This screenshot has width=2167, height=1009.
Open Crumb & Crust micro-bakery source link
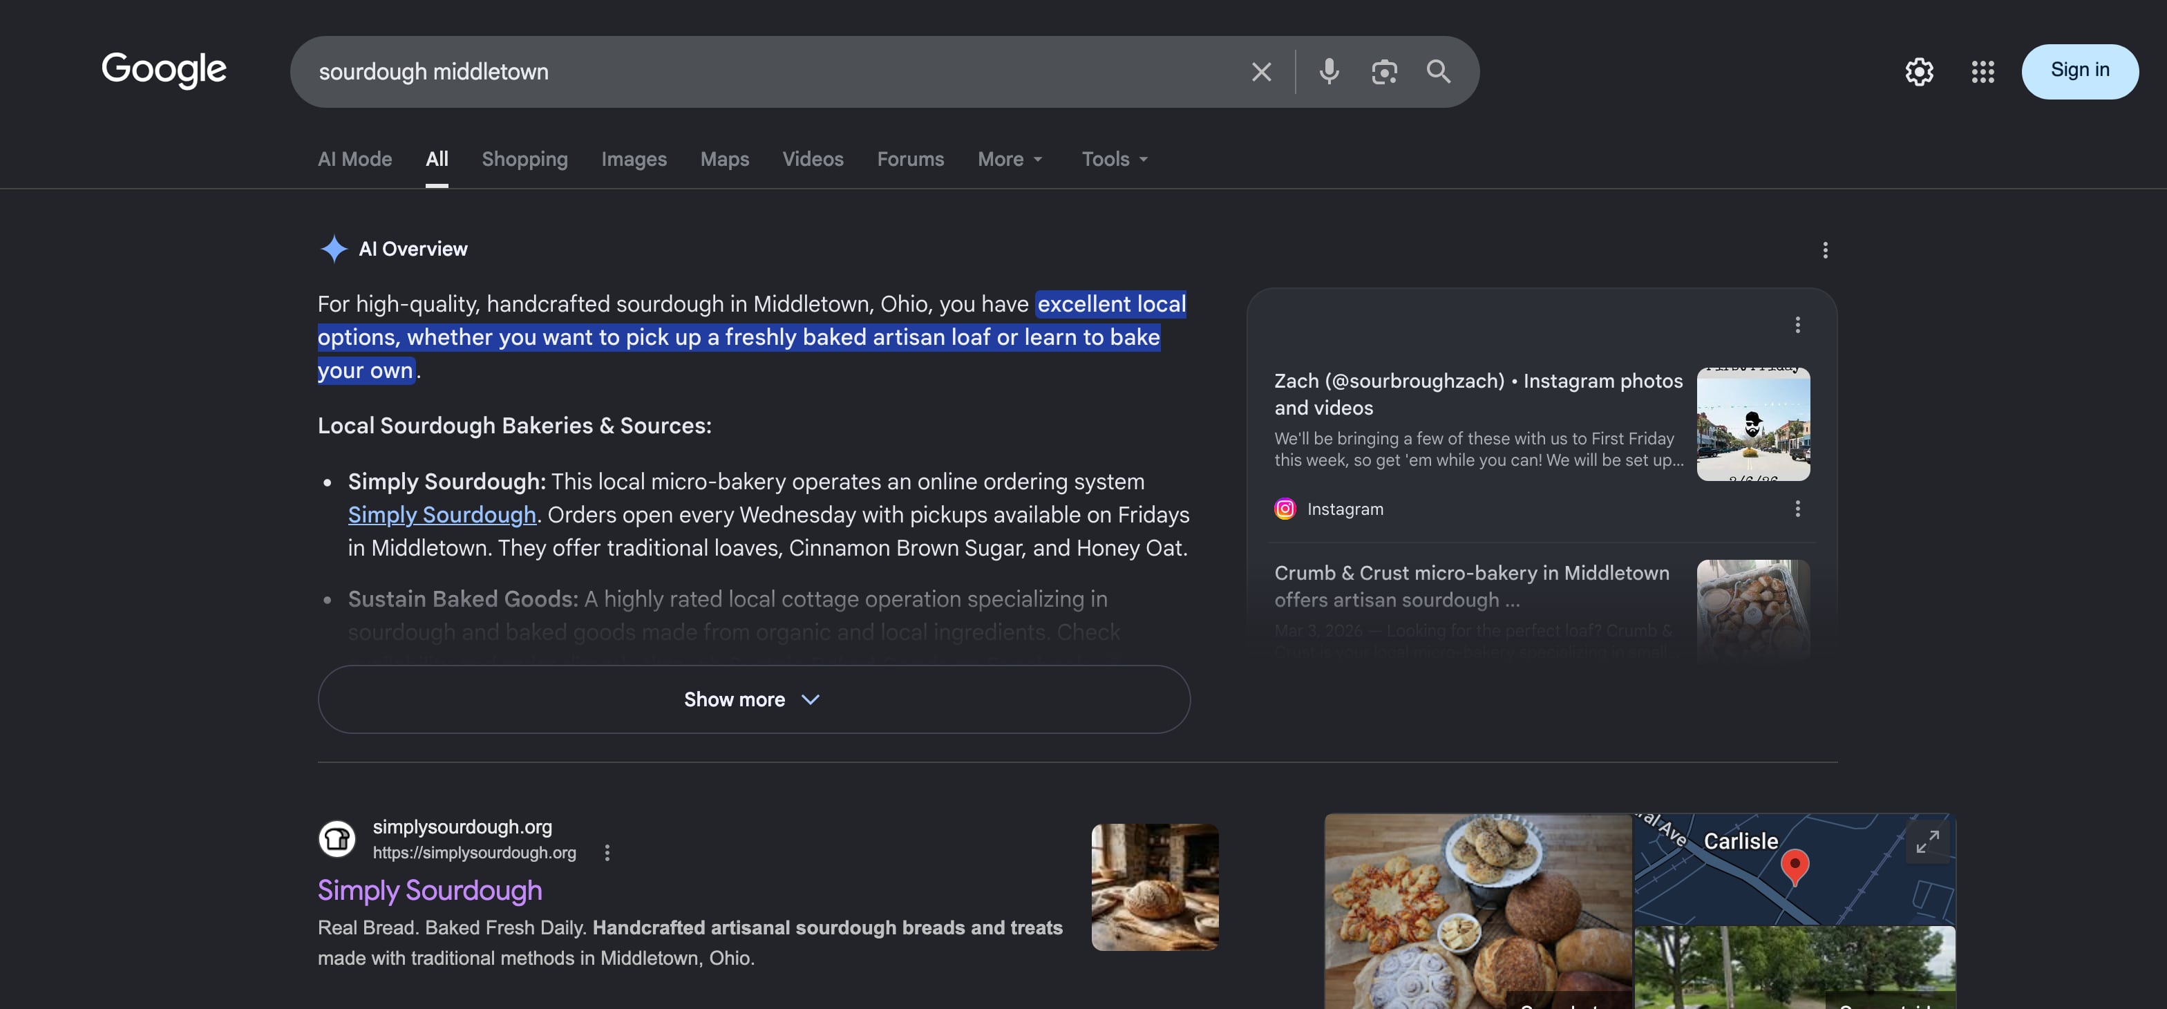[x=1471, y=586]
